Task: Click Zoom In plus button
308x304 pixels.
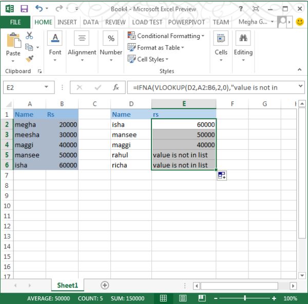Action: (274, 298)
